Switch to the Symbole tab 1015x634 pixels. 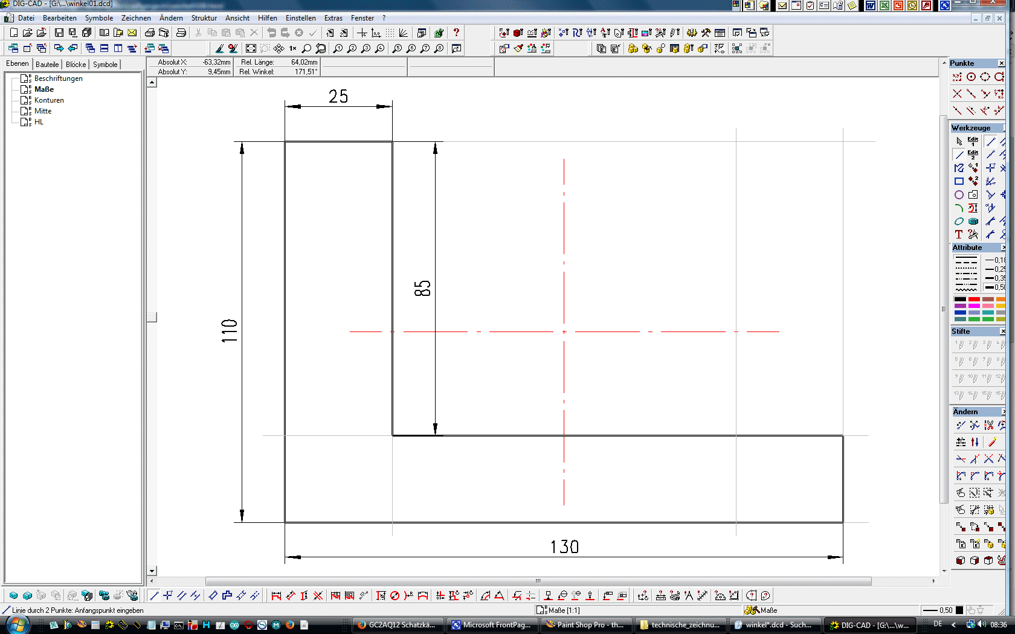105,65
